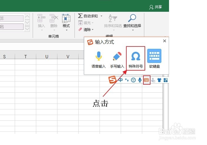207x145 pixels.
Task: Select column V header
Action: pos(68,56)
